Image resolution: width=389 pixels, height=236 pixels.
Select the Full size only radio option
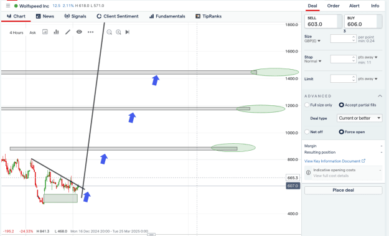coord(307,105)
